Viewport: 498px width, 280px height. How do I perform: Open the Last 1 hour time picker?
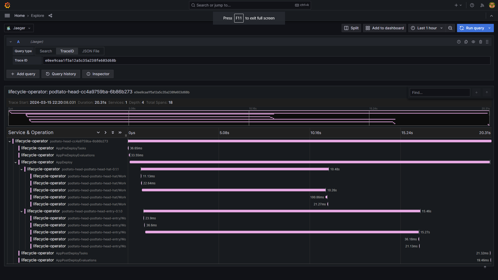point(427,28)
